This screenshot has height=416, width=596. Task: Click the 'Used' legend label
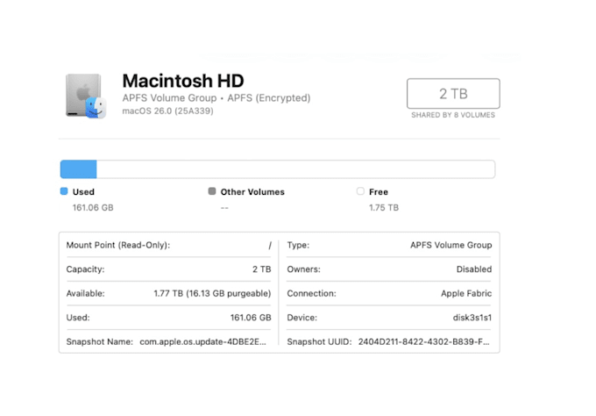click(x=83, y=192)
